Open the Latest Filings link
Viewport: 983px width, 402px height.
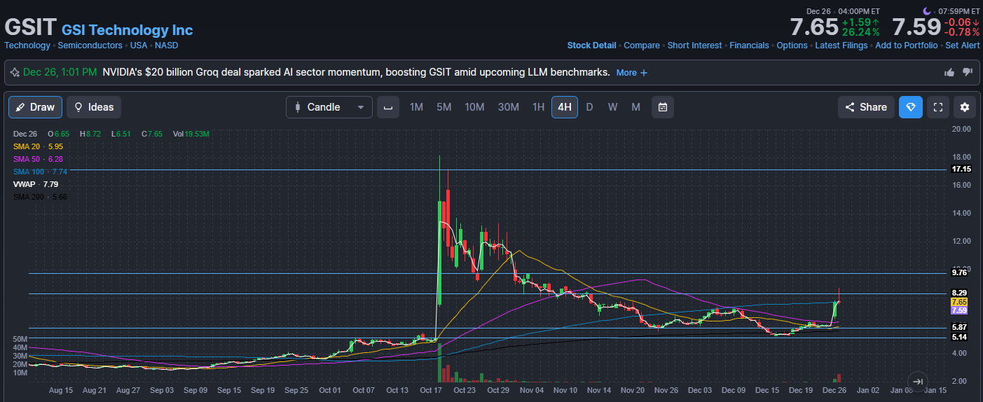pos(841,46)
